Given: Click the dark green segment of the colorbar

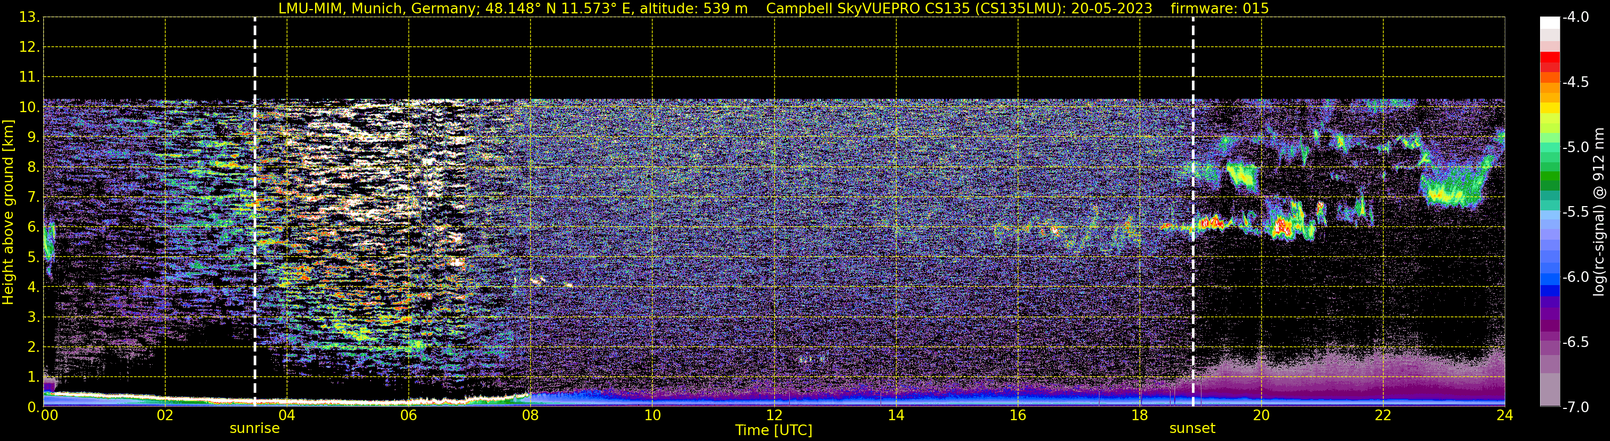Looking at the screenshot, I should 1549,185.
